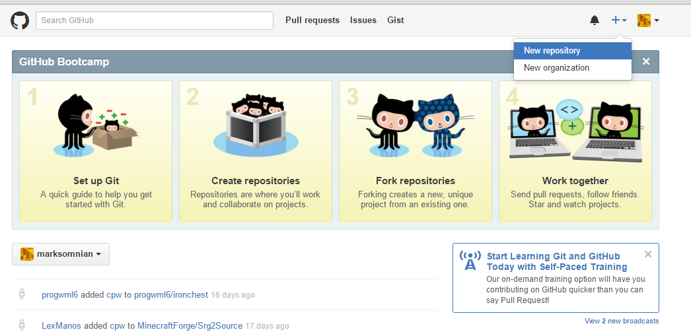
Task: Open the user avatar menu
Action: coord(648,20)
